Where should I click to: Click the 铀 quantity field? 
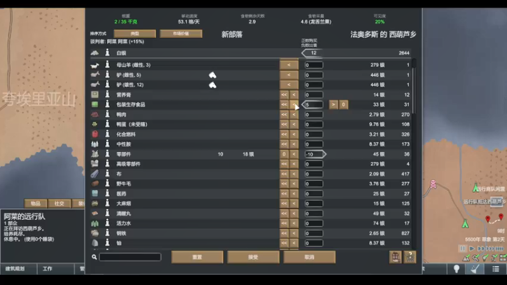[313, 243]
